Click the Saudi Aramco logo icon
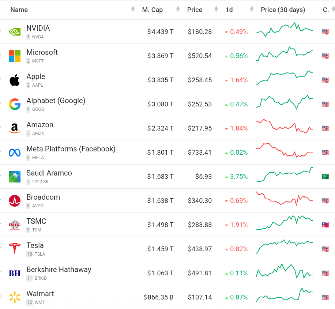Image resolution: width=335 pixels, height=309 pixels. pos(15,177)
